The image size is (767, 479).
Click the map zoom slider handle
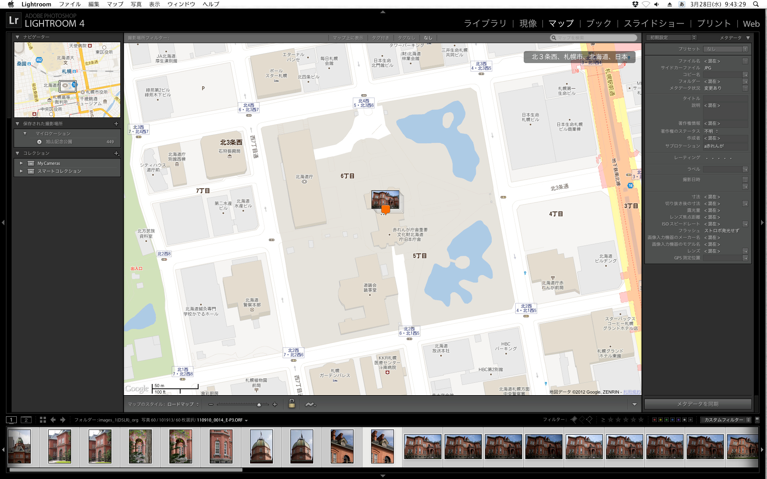pyautogui.click(x=259, y=404)
